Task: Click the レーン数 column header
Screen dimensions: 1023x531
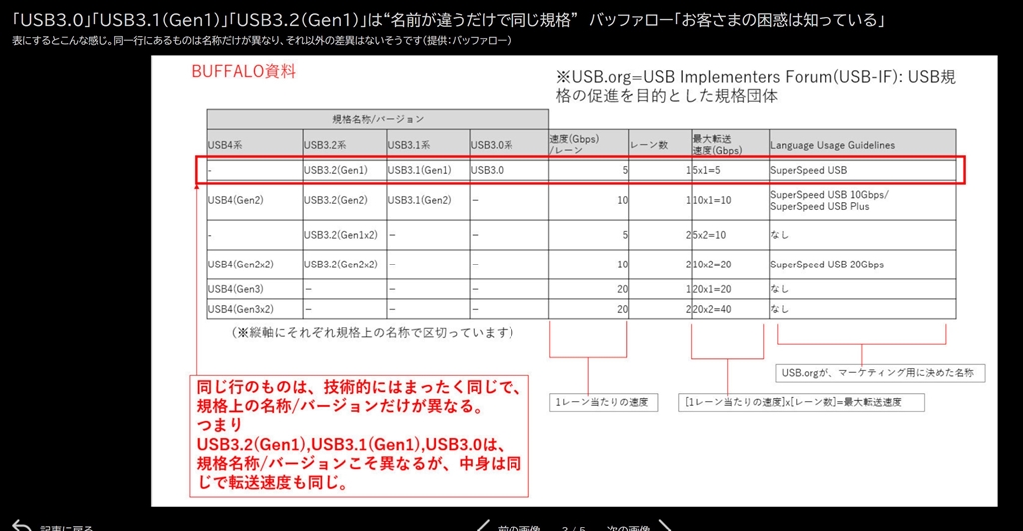Action: [660, 144]
